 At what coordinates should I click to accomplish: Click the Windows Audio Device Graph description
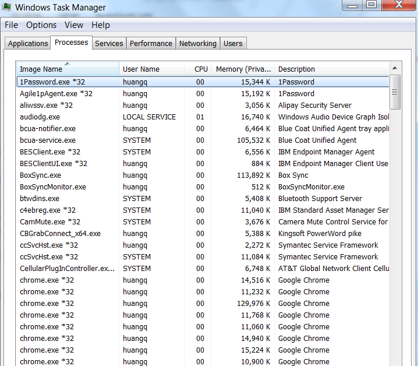click(334, 117)
